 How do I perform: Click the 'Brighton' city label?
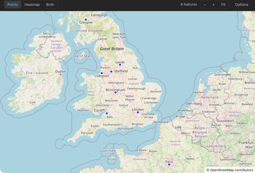(138, 124)
